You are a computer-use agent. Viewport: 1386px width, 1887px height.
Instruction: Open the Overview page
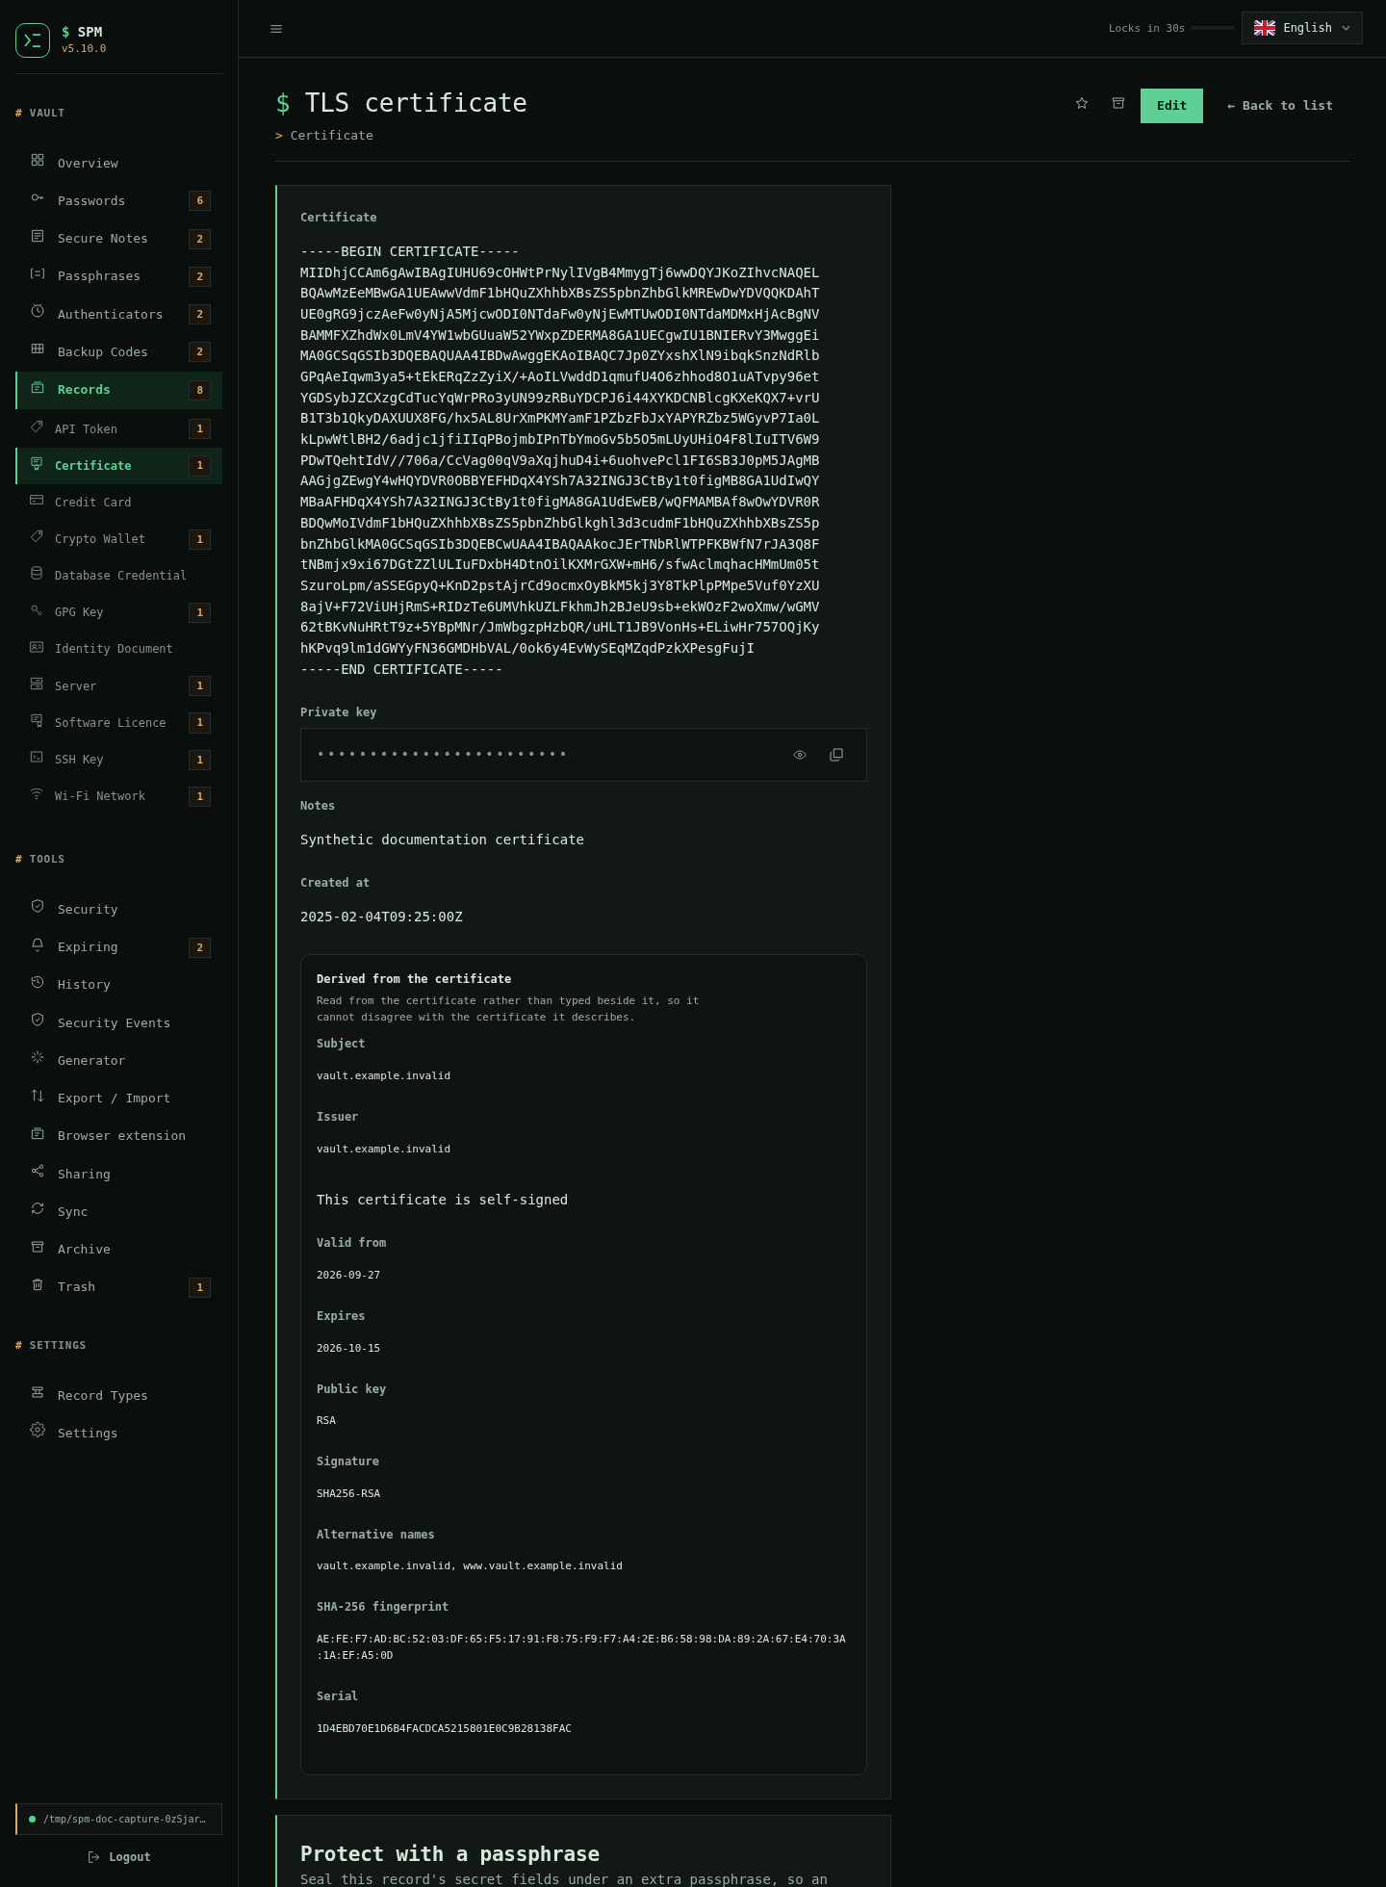[119, 163]
